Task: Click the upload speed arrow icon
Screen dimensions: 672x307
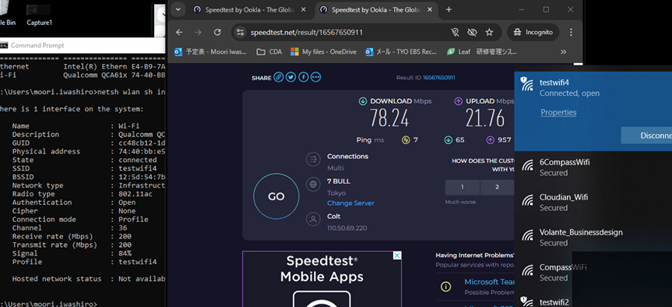Action: 458,101
